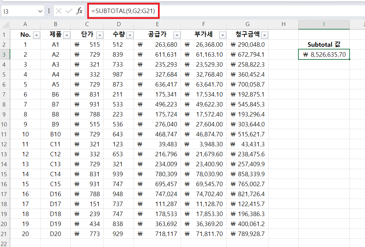The width and height of the screenshot is (365, 247).
Task: Select the supply price cell 39,483
Action: (x=157, y=144)
